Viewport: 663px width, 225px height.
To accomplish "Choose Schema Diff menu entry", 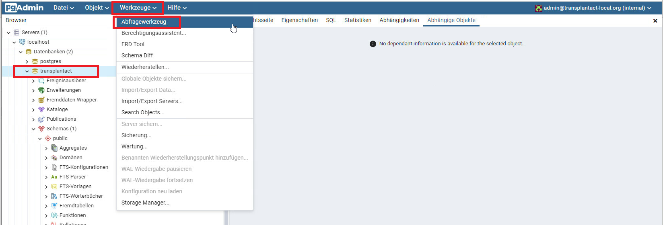I will 137,55.
